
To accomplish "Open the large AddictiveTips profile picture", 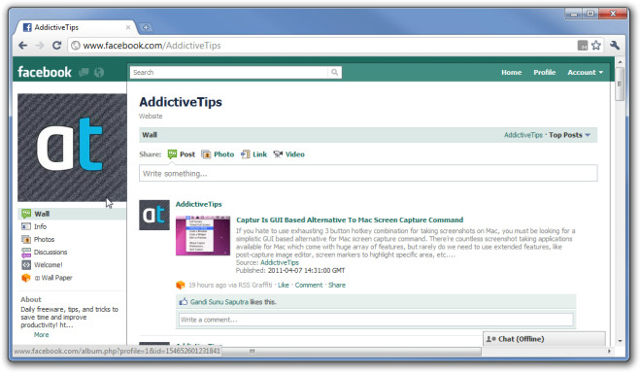I will (x=72, y=148).
